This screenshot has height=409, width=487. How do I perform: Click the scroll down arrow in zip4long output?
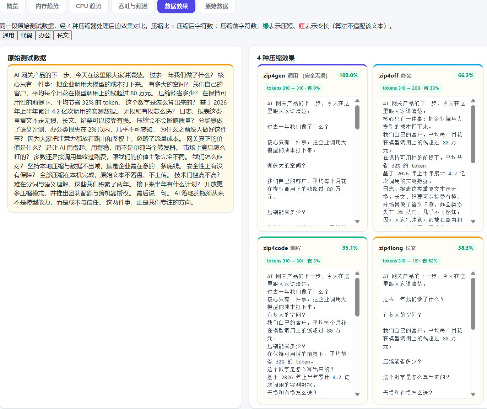(473, 394)
